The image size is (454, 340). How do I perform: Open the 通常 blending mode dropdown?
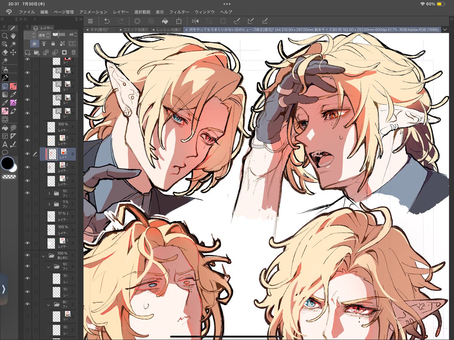(x=44, y=35)
